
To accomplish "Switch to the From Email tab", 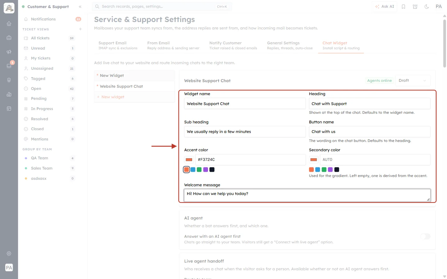I will pyautogui.click(x=173, y=45).
